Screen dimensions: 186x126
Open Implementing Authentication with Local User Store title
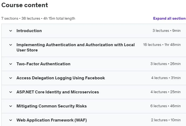75,47
